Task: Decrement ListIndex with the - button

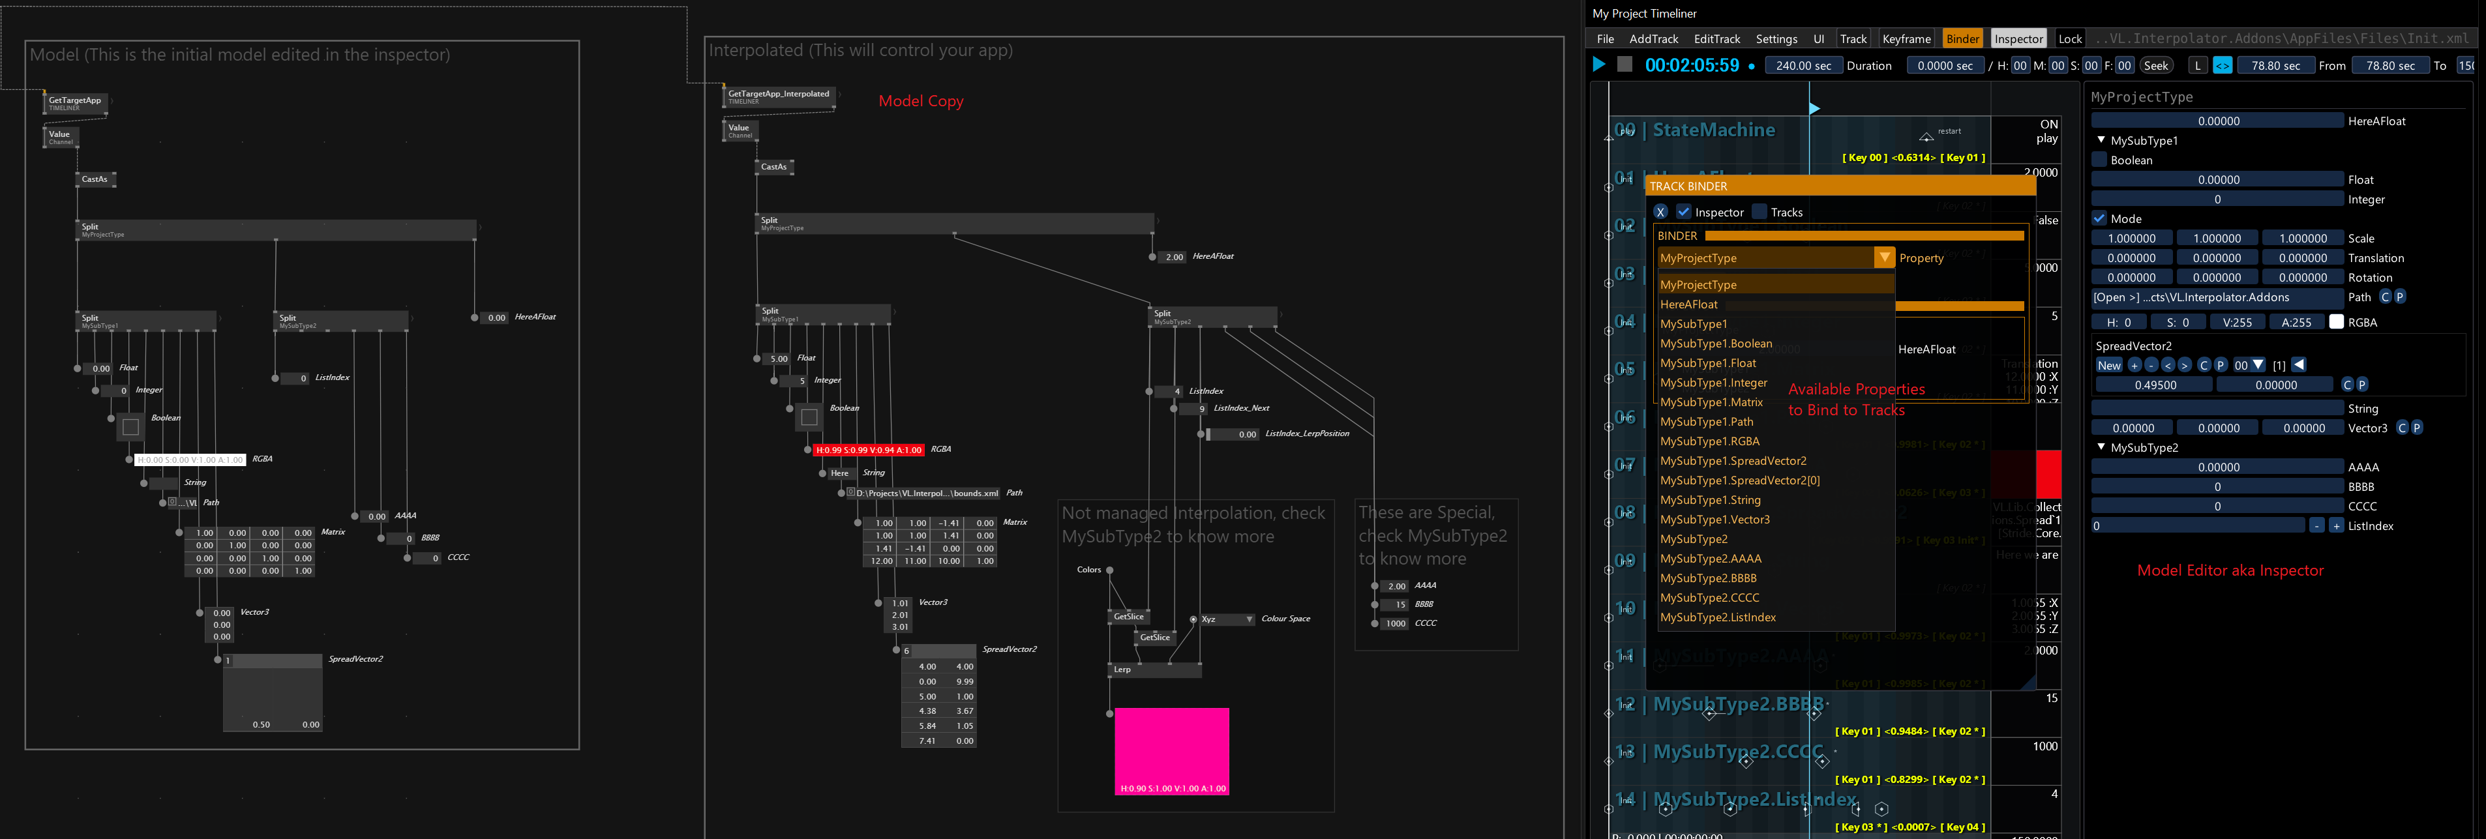Action: coord(2317,525)
